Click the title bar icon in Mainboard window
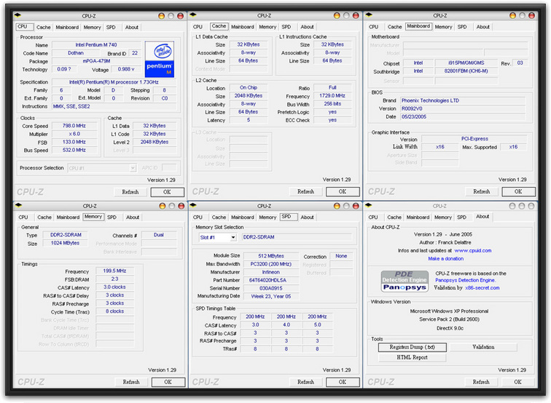 [369, 15]
